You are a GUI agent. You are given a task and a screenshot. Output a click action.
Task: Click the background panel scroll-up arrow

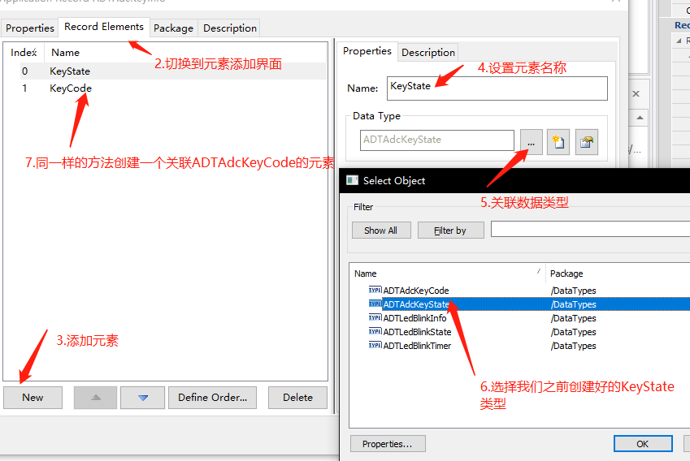pyautogui.click(x=640, y=118)
